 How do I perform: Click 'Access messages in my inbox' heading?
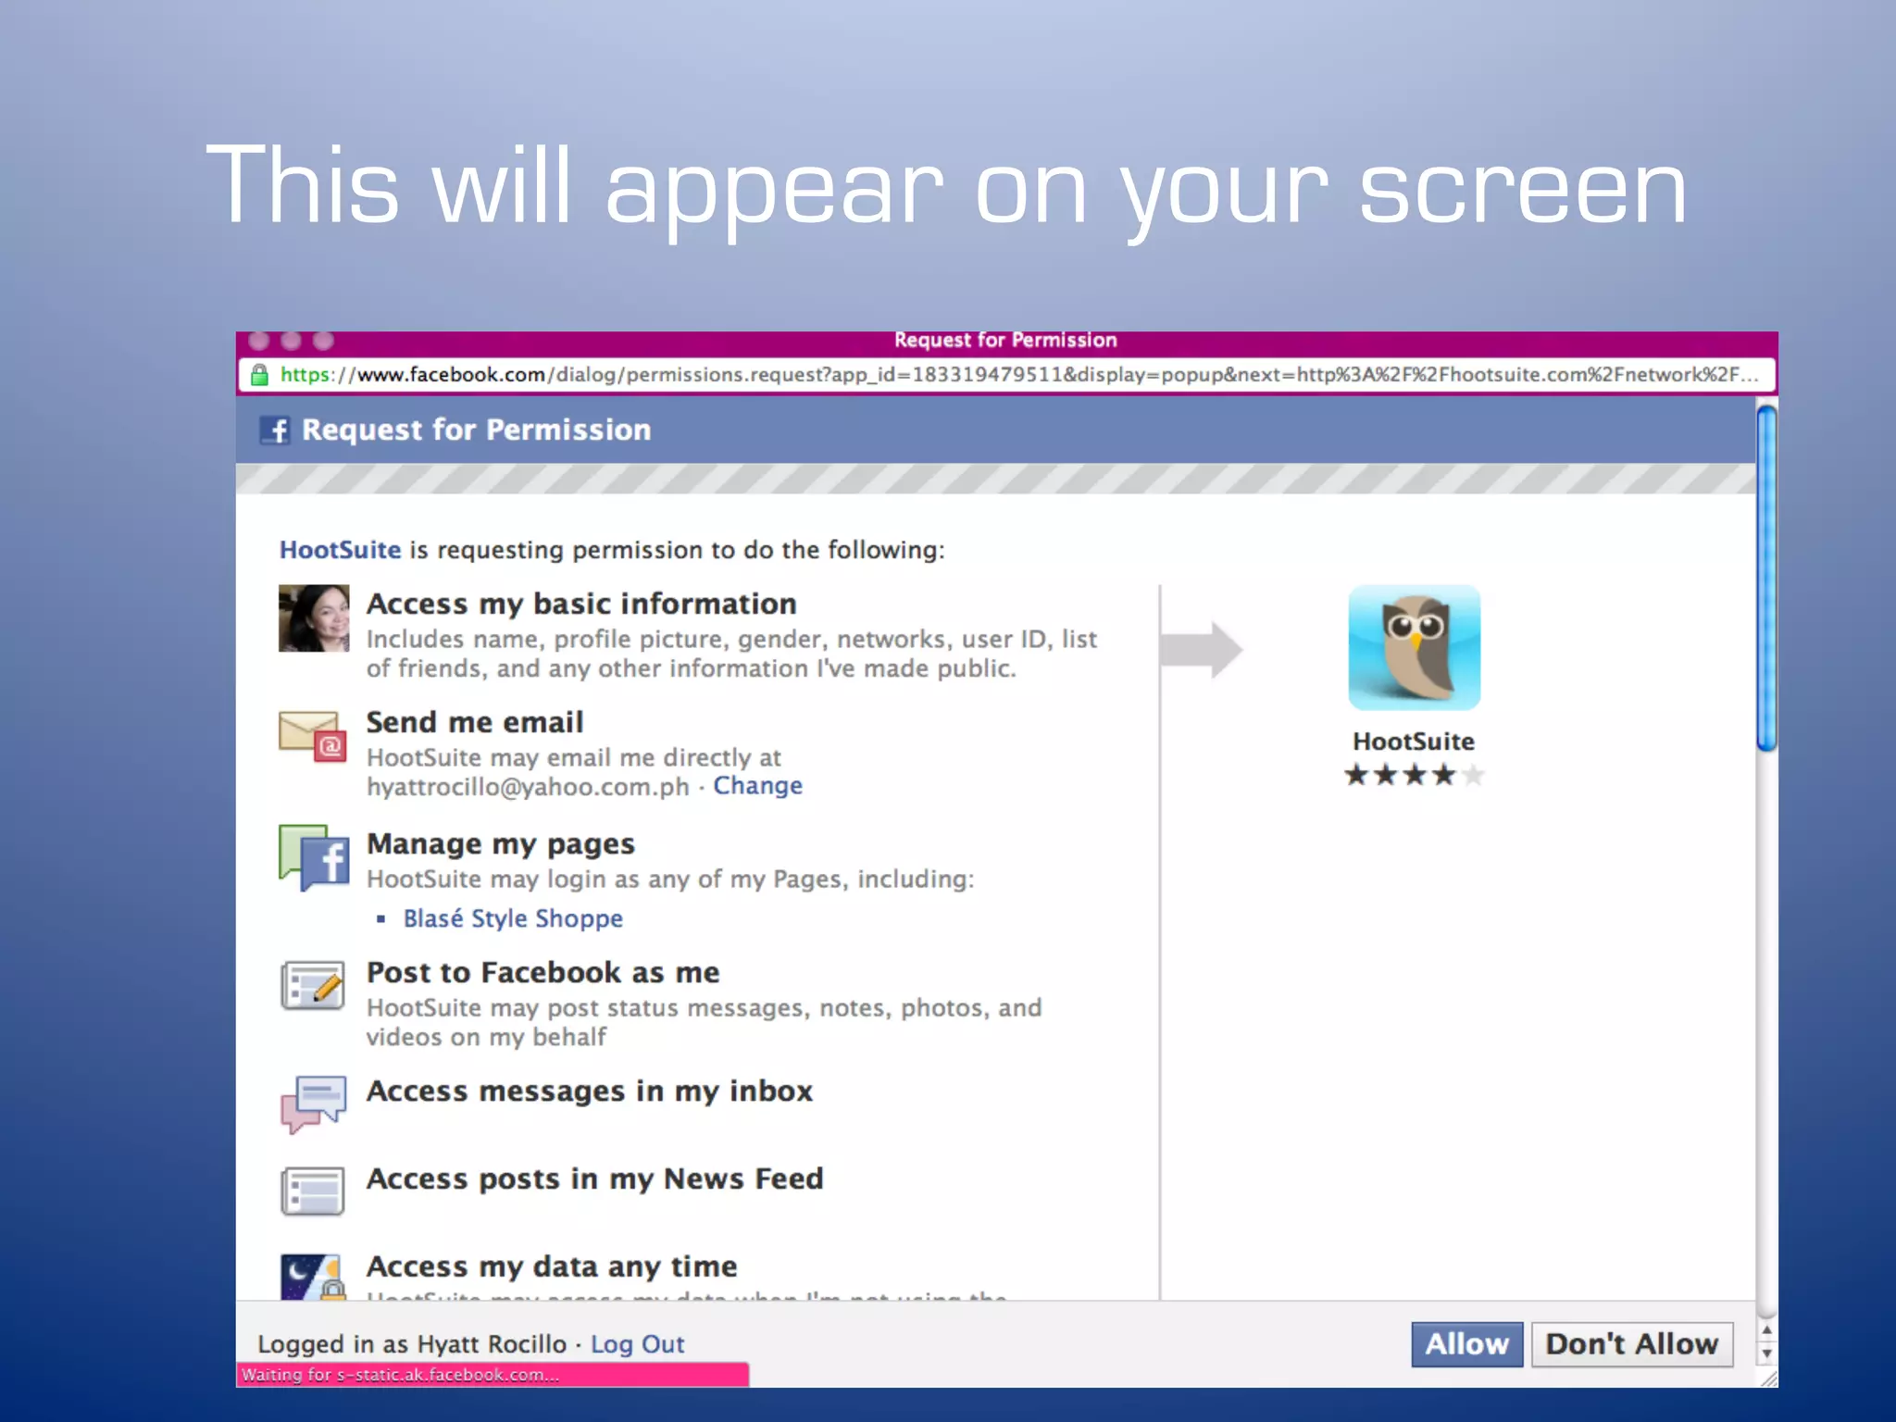coord(590,1091)
